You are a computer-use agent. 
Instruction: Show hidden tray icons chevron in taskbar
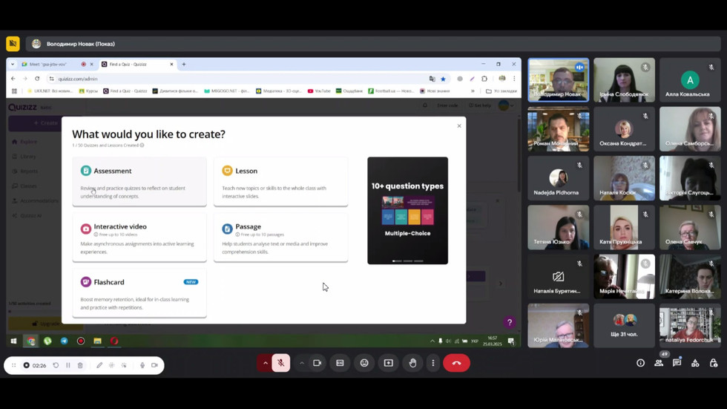tap(432, 341)
